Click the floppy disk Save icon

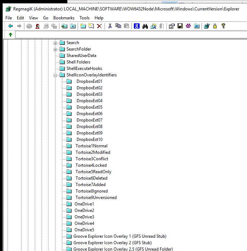click(180, 26)
